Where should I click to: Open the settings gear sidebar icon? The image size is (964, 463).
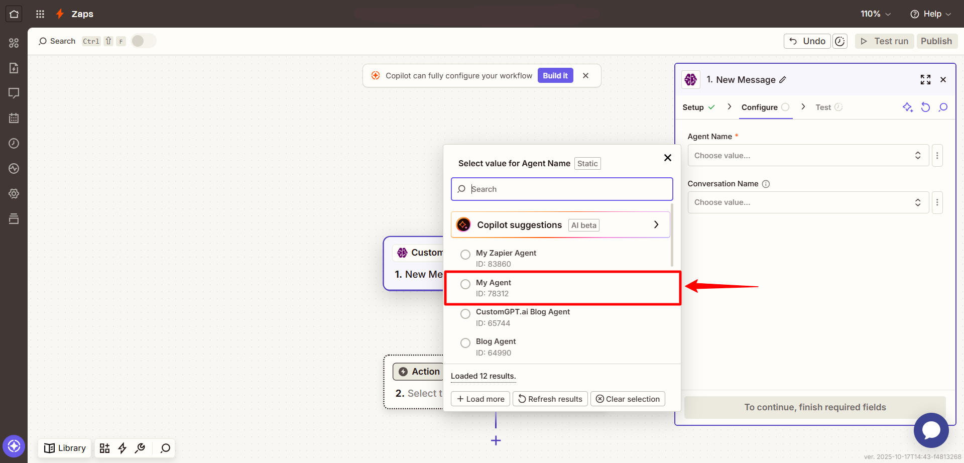(14, 193)
